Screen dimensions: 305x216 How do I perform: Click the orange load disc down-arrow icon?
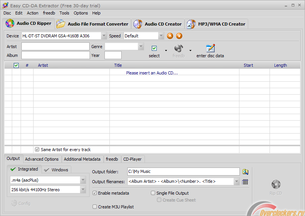[x=179, y=36]
